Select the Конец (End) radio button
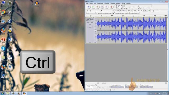 (x=125, y=85)
